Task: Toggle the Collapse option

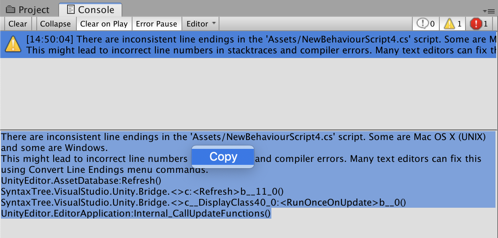Action: 56,24
